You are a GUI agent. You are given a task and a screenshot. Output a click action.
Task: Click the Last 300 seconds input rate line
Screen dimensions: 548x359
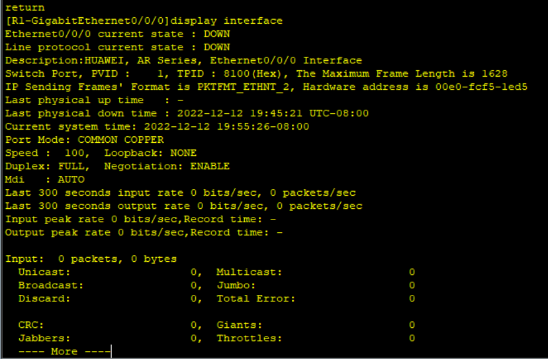click(180, 193)
